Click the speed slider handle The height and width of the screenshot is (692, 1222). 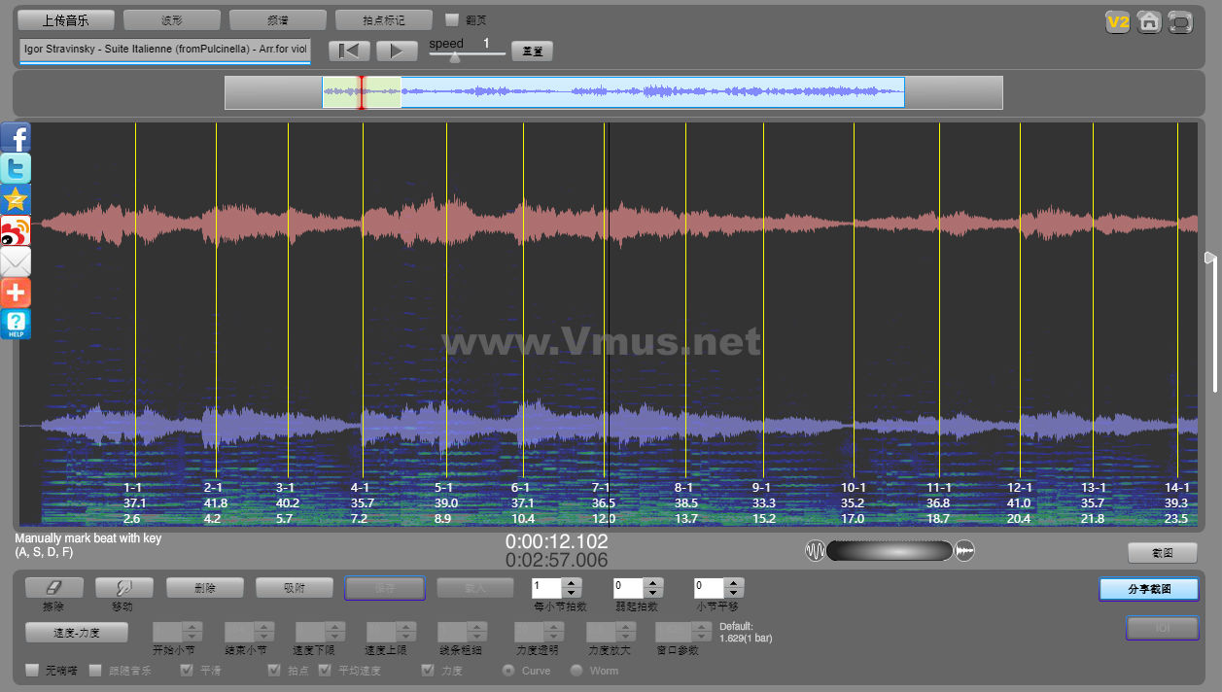tap(455, 57)
